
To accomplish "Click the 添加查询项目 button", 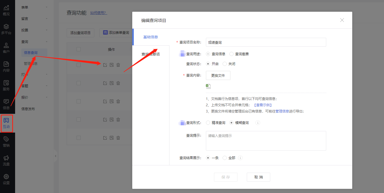I will [x=80, y=33].
